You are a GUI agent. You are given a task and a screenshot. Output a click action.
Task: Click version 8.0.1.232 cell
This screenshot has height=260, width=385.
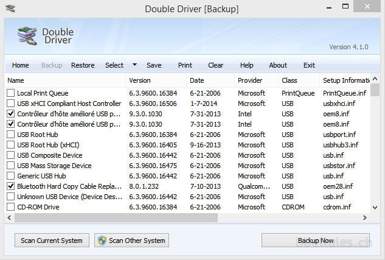tap(144, 186)
